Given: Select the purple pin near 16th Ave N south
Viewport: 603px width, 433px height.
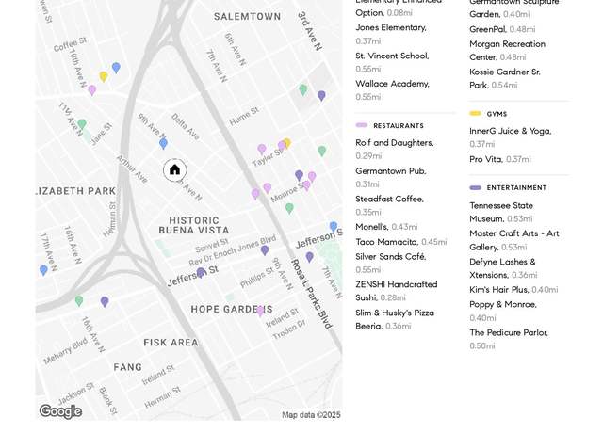Looking at the screenshot, I should point(105,301).
